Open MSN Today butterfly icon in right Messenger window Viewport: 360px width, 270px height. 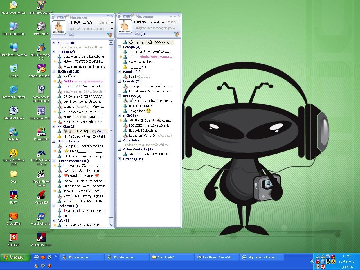[176, 34]
